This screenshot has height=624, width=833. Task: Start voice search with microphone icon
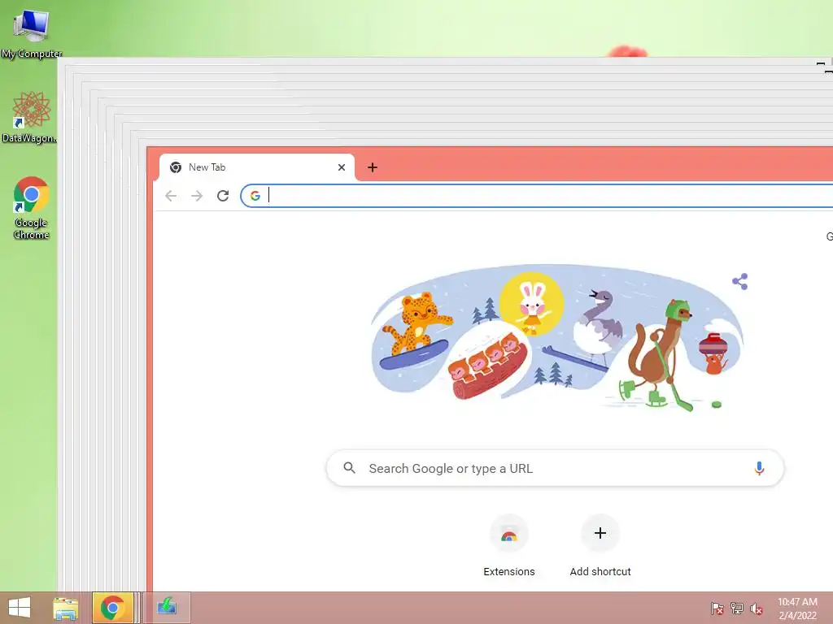(759, 468)
